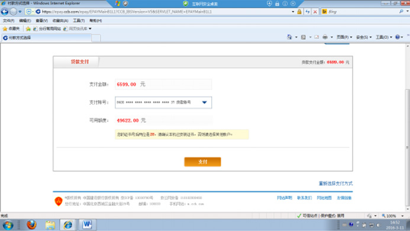The height and width of the screenshot is (231, 410).
Task: Open Word from the taskbar
Action: click(x=88, y=224)
